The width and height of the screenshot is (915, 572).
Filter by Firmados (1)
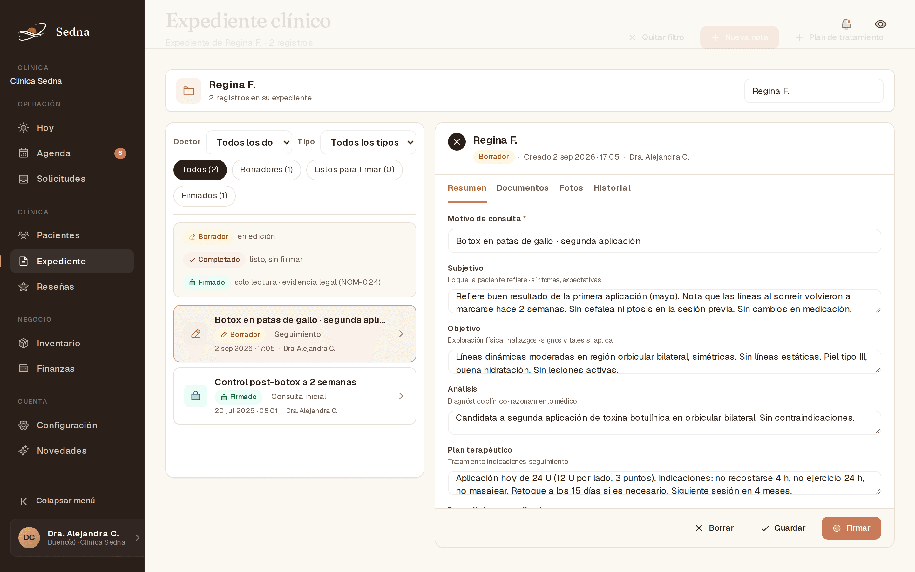[x=204, y=195]
